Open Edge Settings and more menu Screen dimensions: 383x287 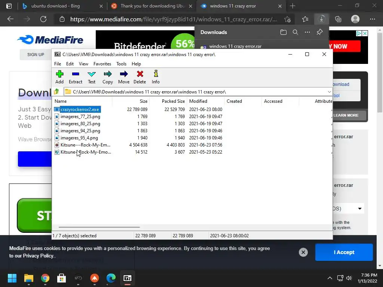372,19
